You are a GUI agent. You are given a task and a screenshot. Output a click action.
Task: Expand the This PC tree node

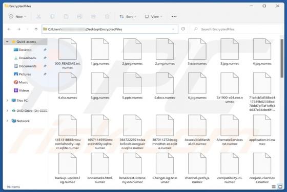click(x=7, y=101)
